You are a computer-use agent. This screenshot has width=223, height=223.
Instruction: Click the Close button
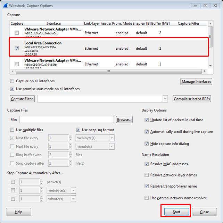[x=204, y=212]
